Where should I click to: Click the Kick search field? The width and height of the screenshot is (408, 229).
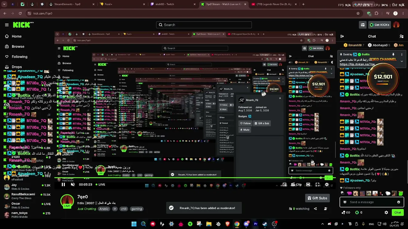204,25
